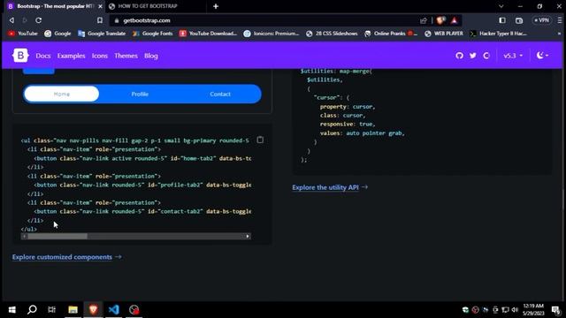Open the Online Pranks bookmark
Viewport: 566px width, 318px height.
(x=391, y=34)
